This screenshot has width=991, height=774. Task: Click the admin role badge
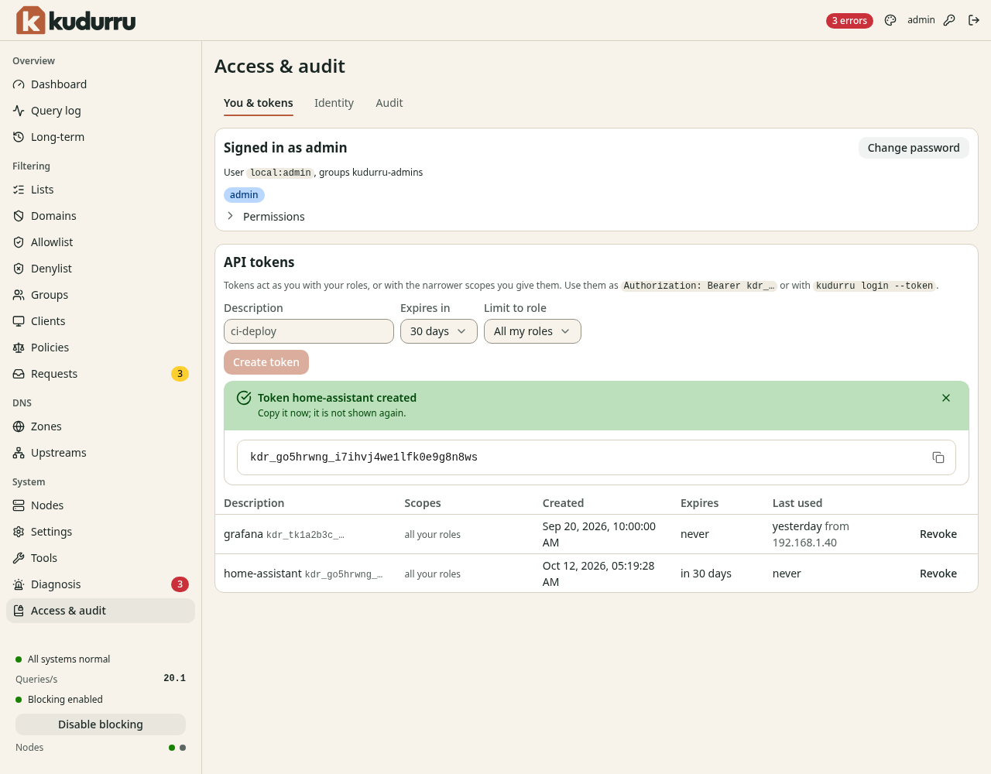coord(244,195)
